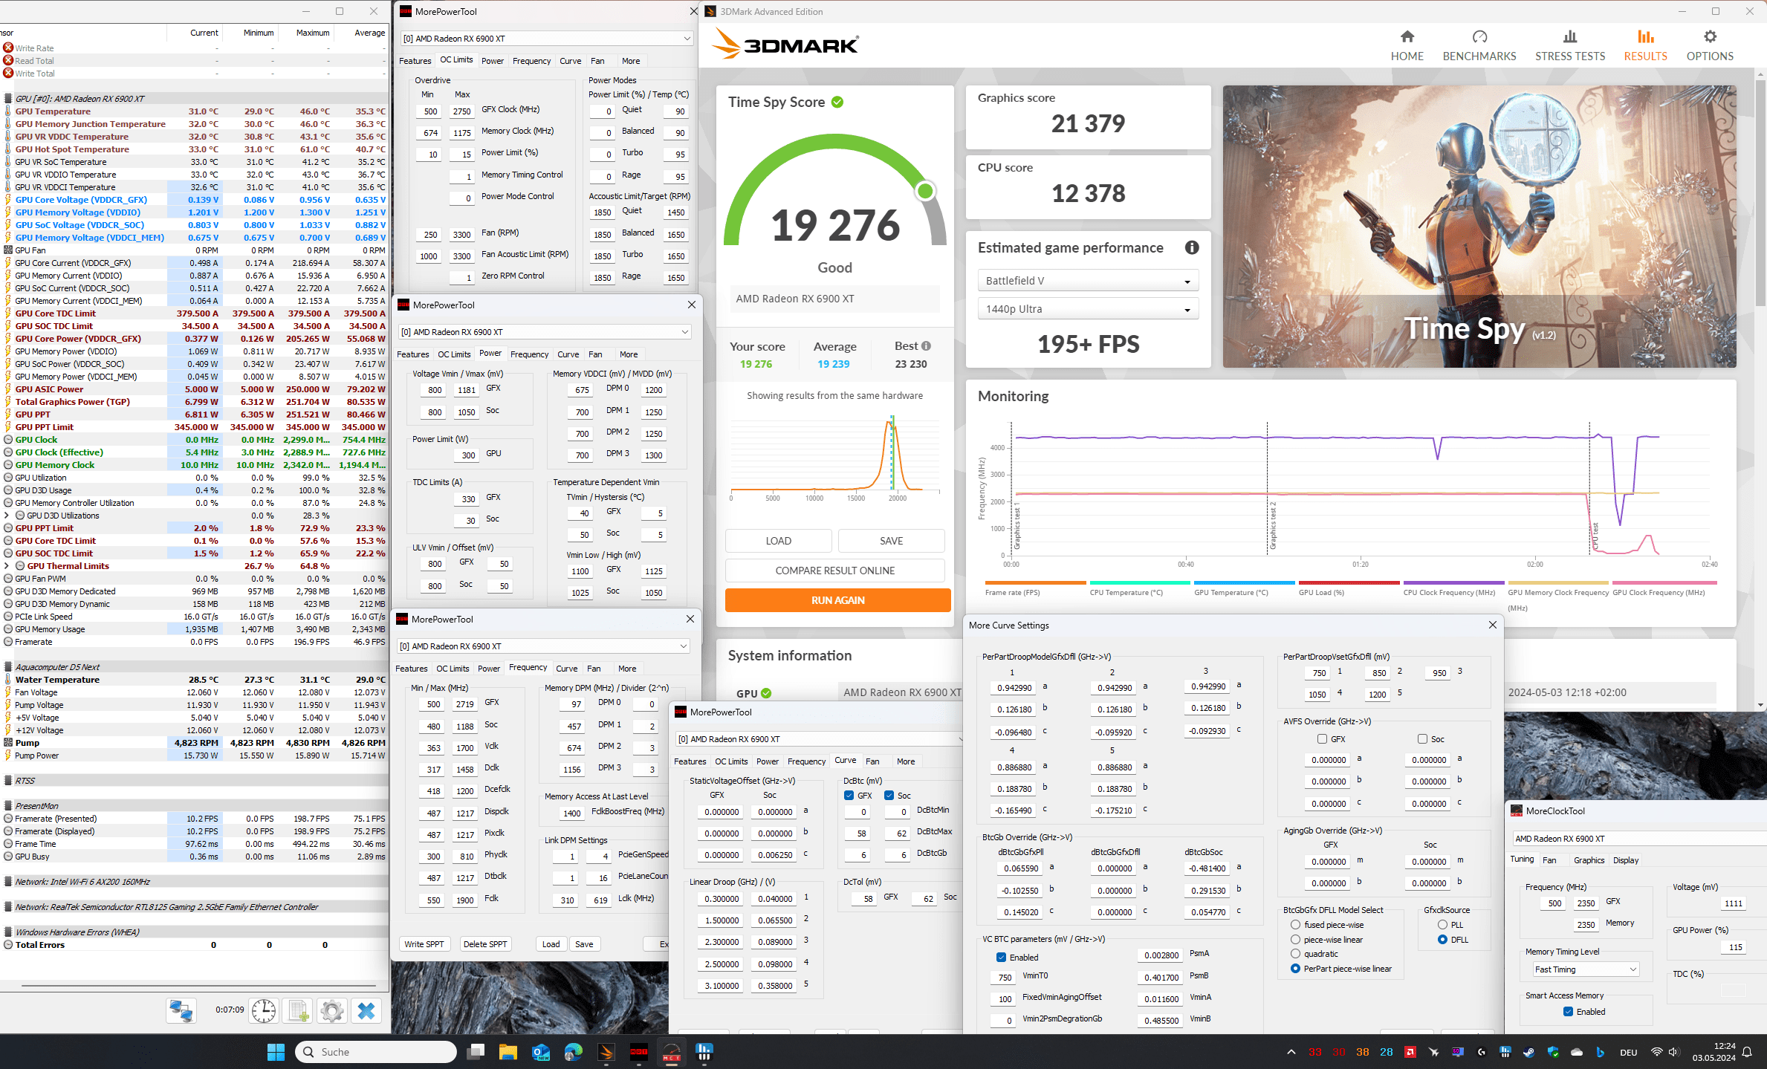Click the Logitech G tray icon
The image size is (1767, 1069).
[x=1481, y=1052]
